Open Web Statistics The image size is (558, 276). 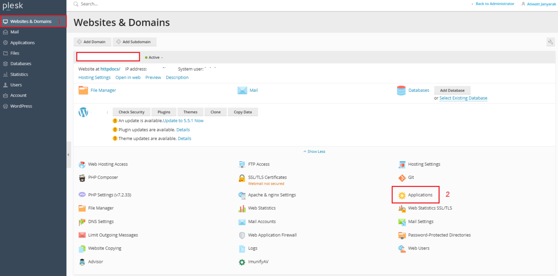coord(263,208)
